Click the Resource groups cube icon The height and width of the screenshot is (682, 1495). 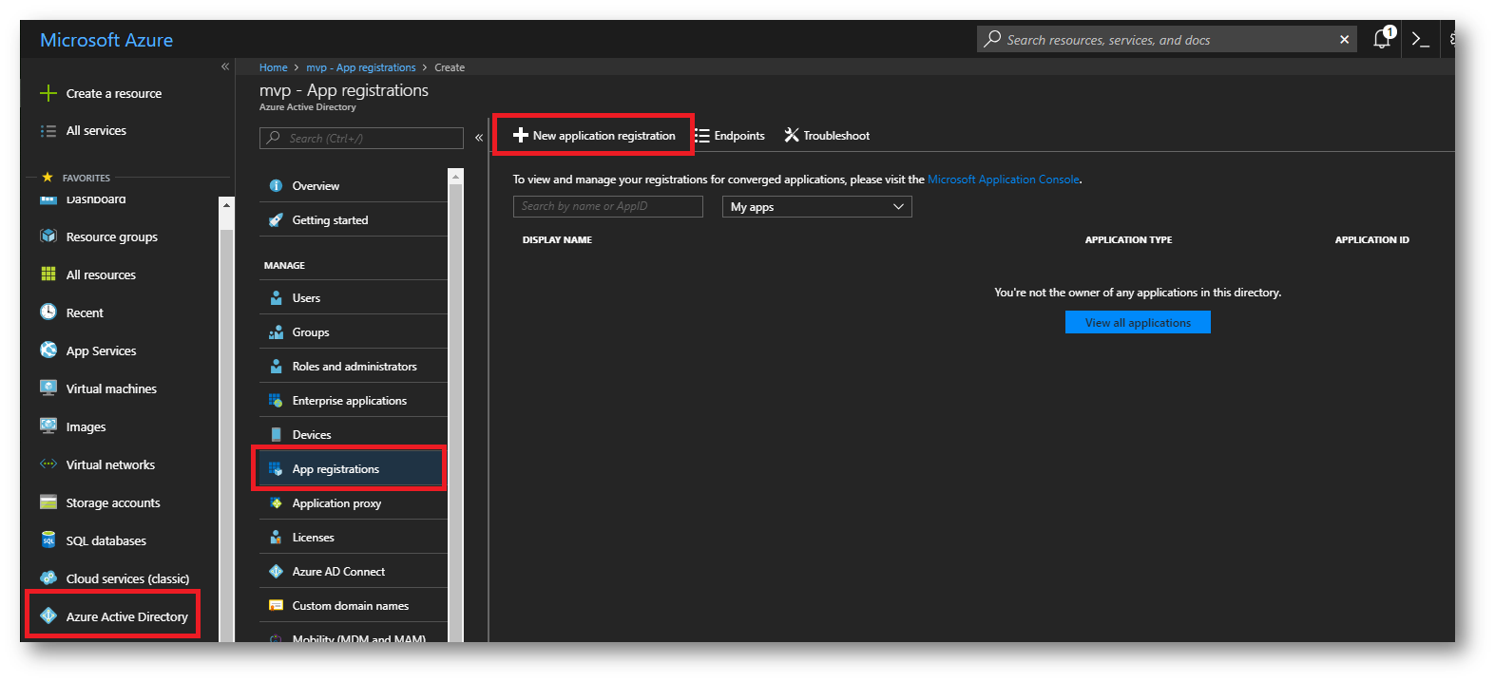(48, 237)
